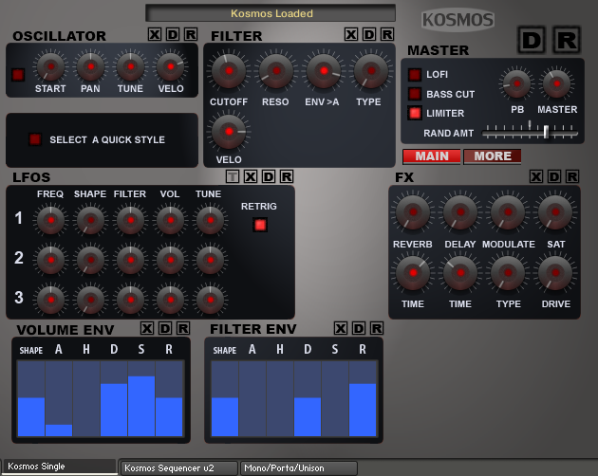Click the Oscillator D button

tap(173, 34)
